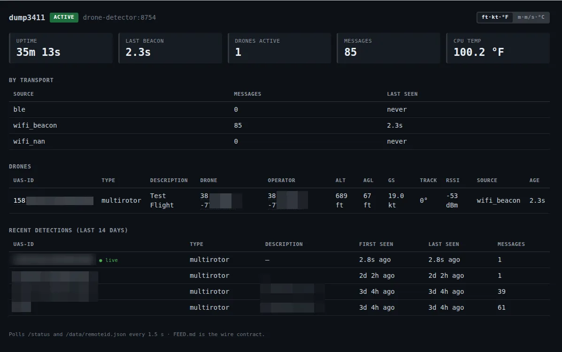Click the footer polling note text
The image size is (562, 352).
[x=137, y=335]
